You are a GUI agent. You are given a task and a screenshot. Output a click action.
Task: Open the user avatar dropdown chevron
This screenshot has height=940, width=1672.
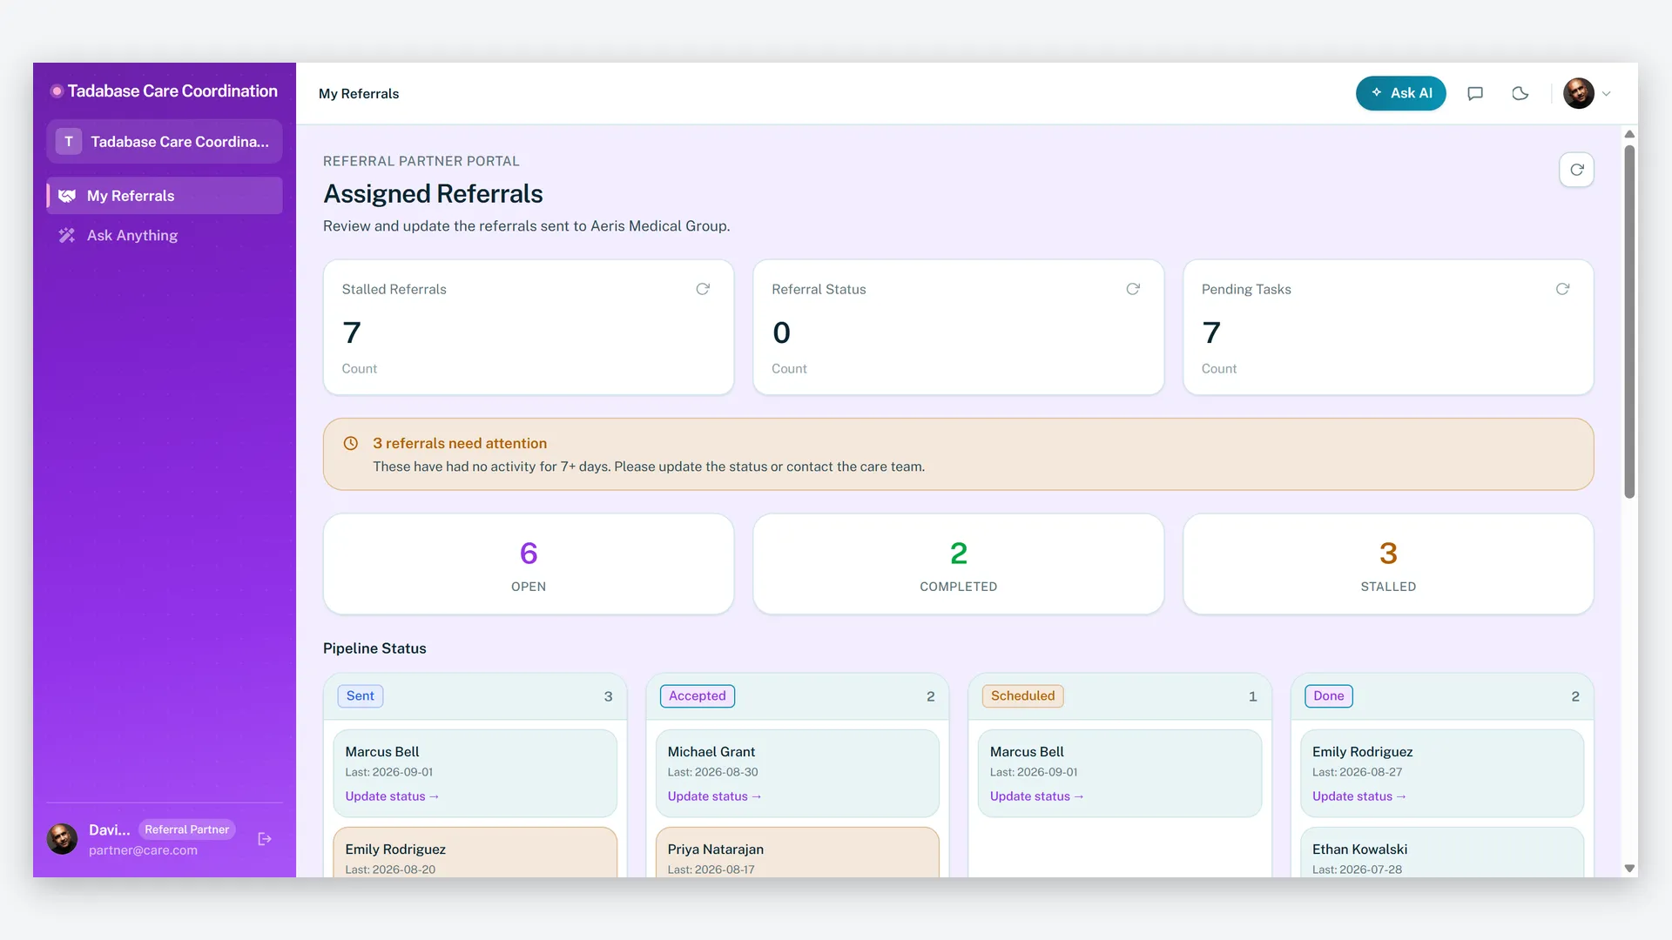(1607, 93)
